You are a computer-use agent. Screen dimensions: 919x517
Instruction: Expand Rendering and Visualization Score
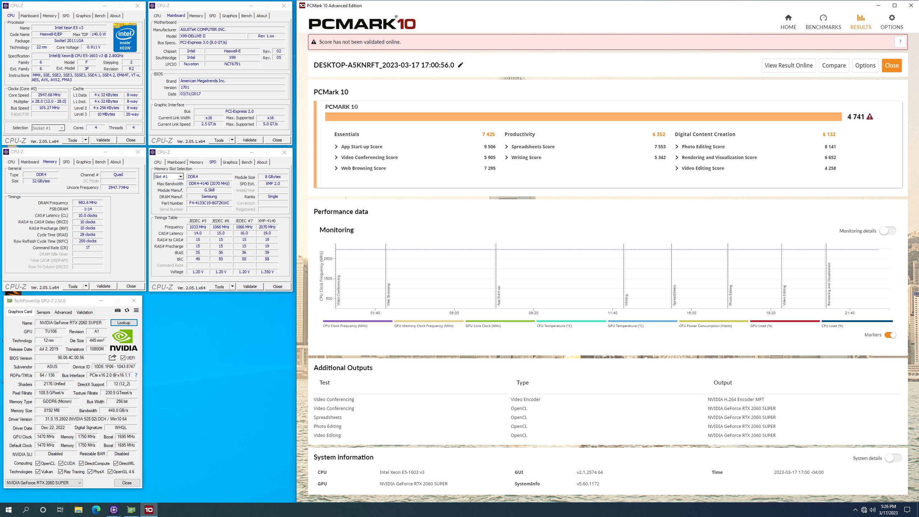point(677,158)
